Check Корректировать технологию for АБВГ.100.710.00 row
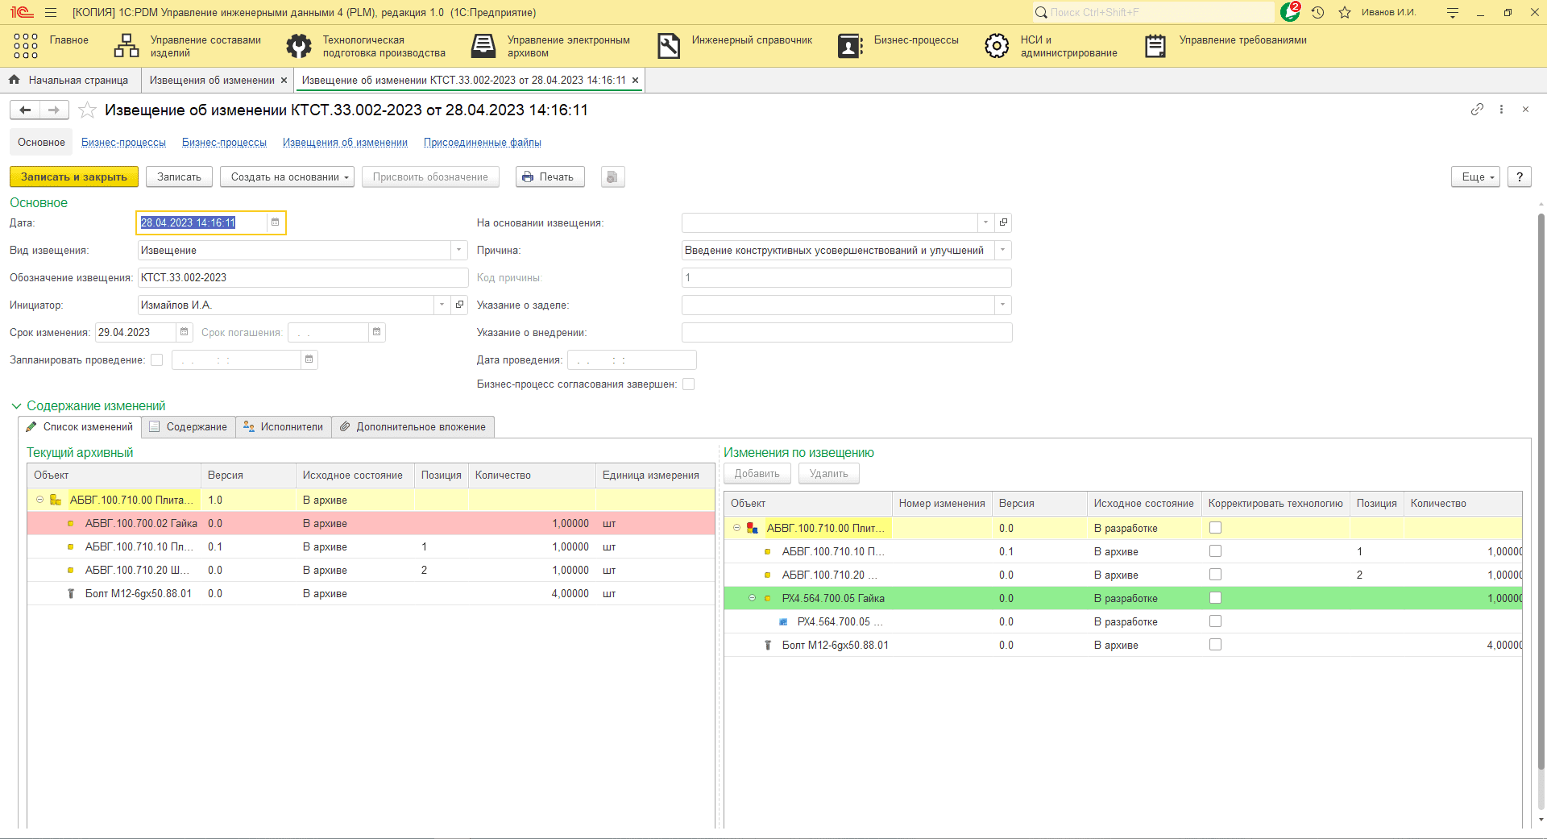Screen dimensions: 1547x839 [x=1215, y=528]
